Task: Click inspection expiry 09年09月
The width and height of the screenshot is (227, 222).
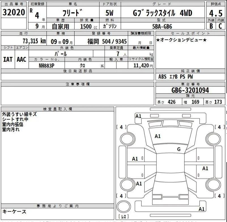Action: [62, 42]
